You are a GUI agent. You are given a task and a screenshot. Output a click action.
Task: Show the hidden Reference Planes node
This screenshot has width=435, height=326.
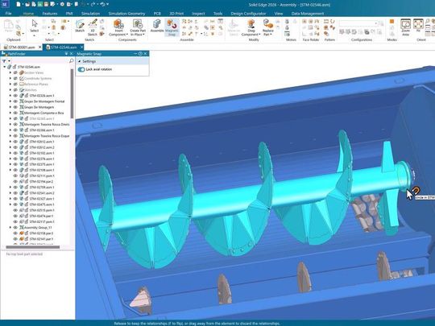pyautogui.click(x=15, y=84)
